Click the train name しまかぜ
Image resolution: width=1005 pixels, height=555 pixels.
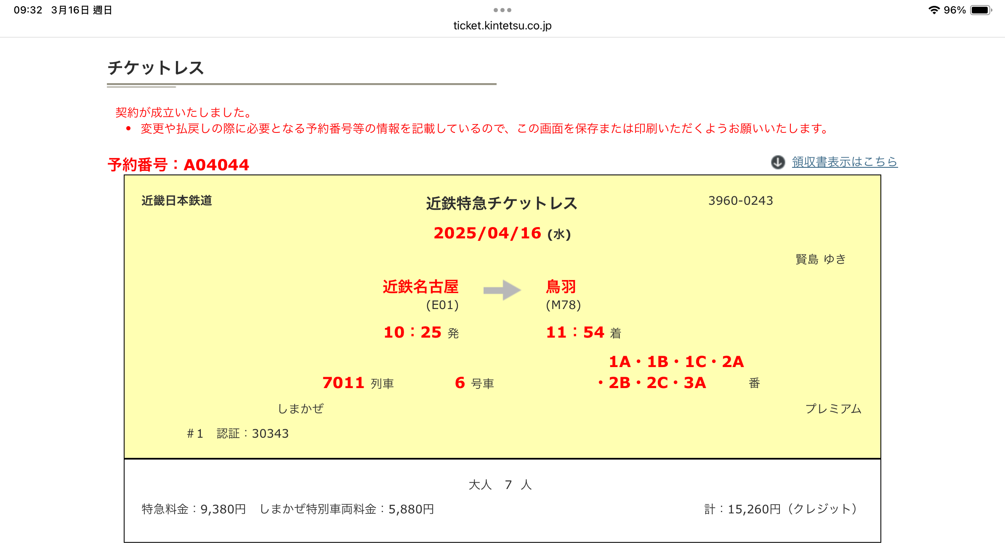point(300,409)
